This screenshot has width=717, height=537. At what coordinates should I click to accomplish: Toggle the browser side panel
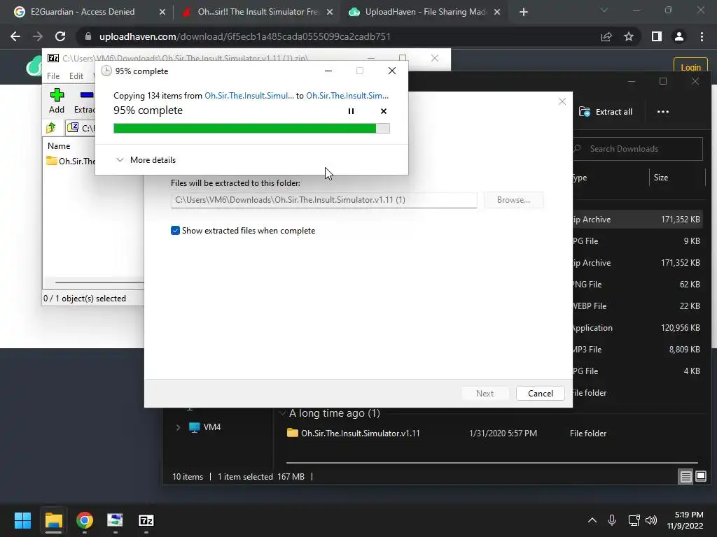[x=657, y=36]
